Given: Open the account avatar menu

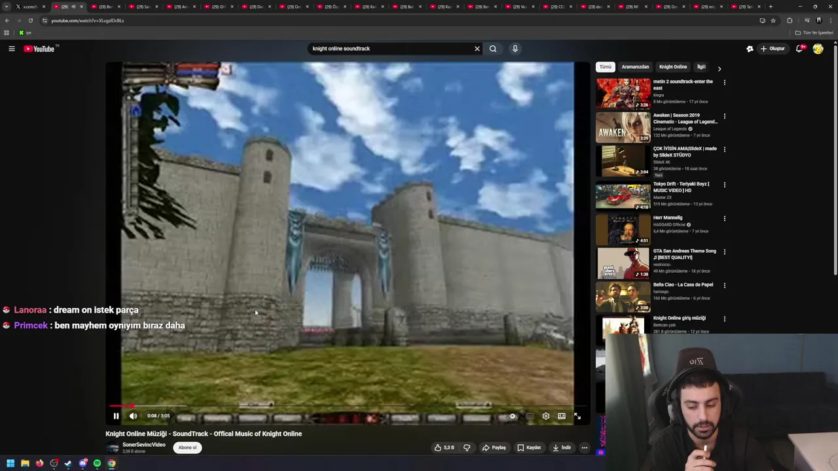Looking at the screenshot, I should pyautogui.click(x=818, y=48).
